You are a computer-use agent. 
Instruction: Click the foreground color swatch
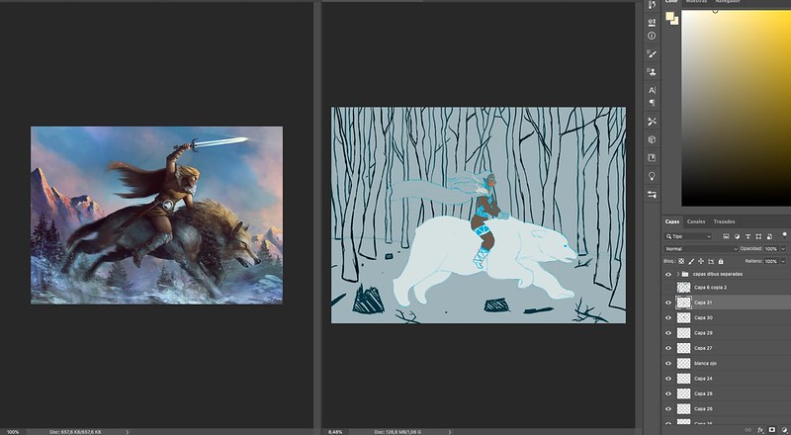(x=669, y=16)
